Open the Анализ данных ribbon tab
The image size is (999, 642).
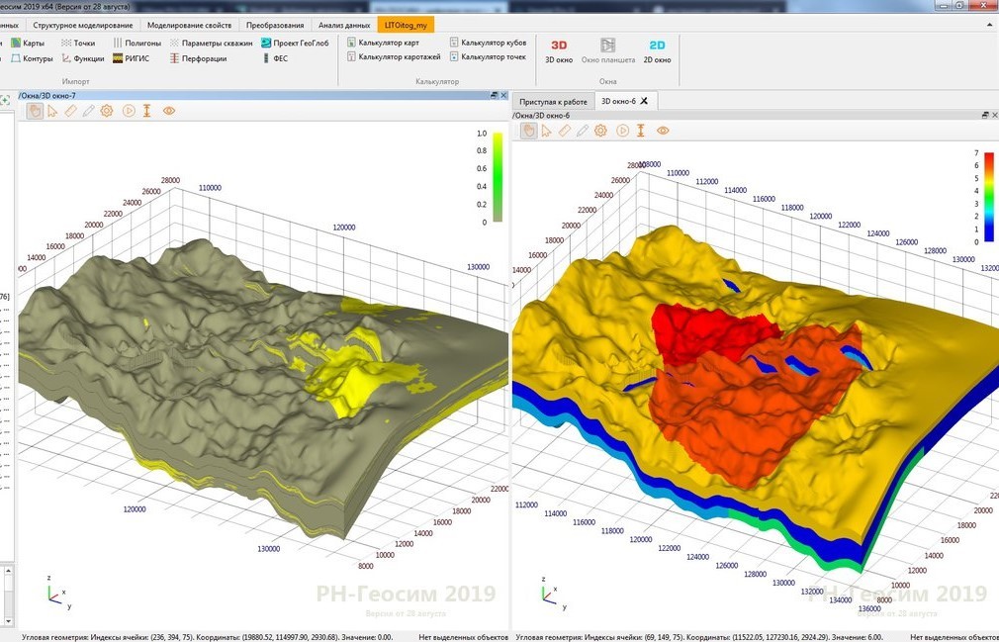pos(344,25)
